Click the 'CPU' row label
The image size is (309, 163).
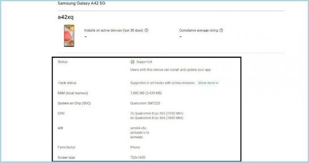(x=61, y=113)
